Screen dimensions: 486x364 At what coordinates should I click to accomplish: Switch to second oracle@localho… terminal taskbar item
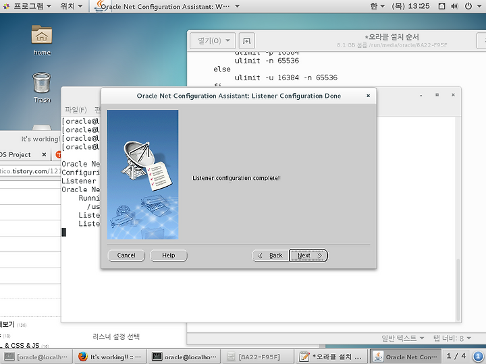(x=184, y=357)
